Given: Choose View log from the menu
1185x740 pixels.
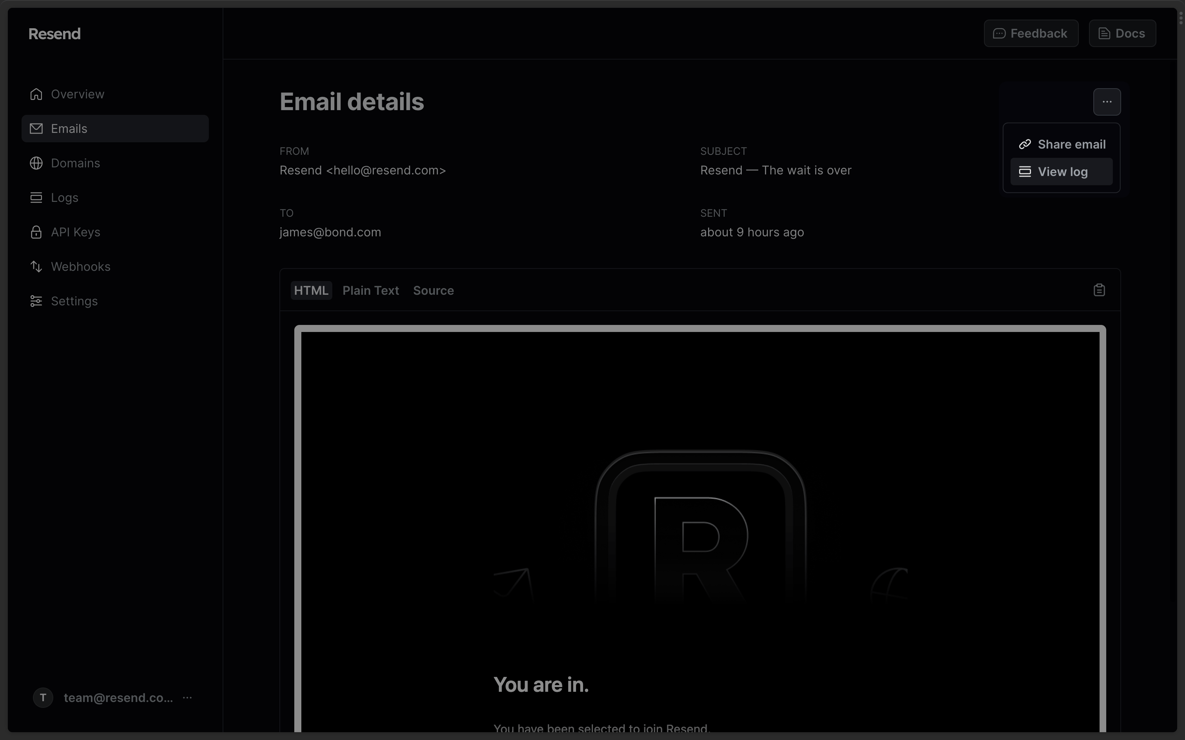Looking at the screenshot, I should click(x=1061, y=172).
